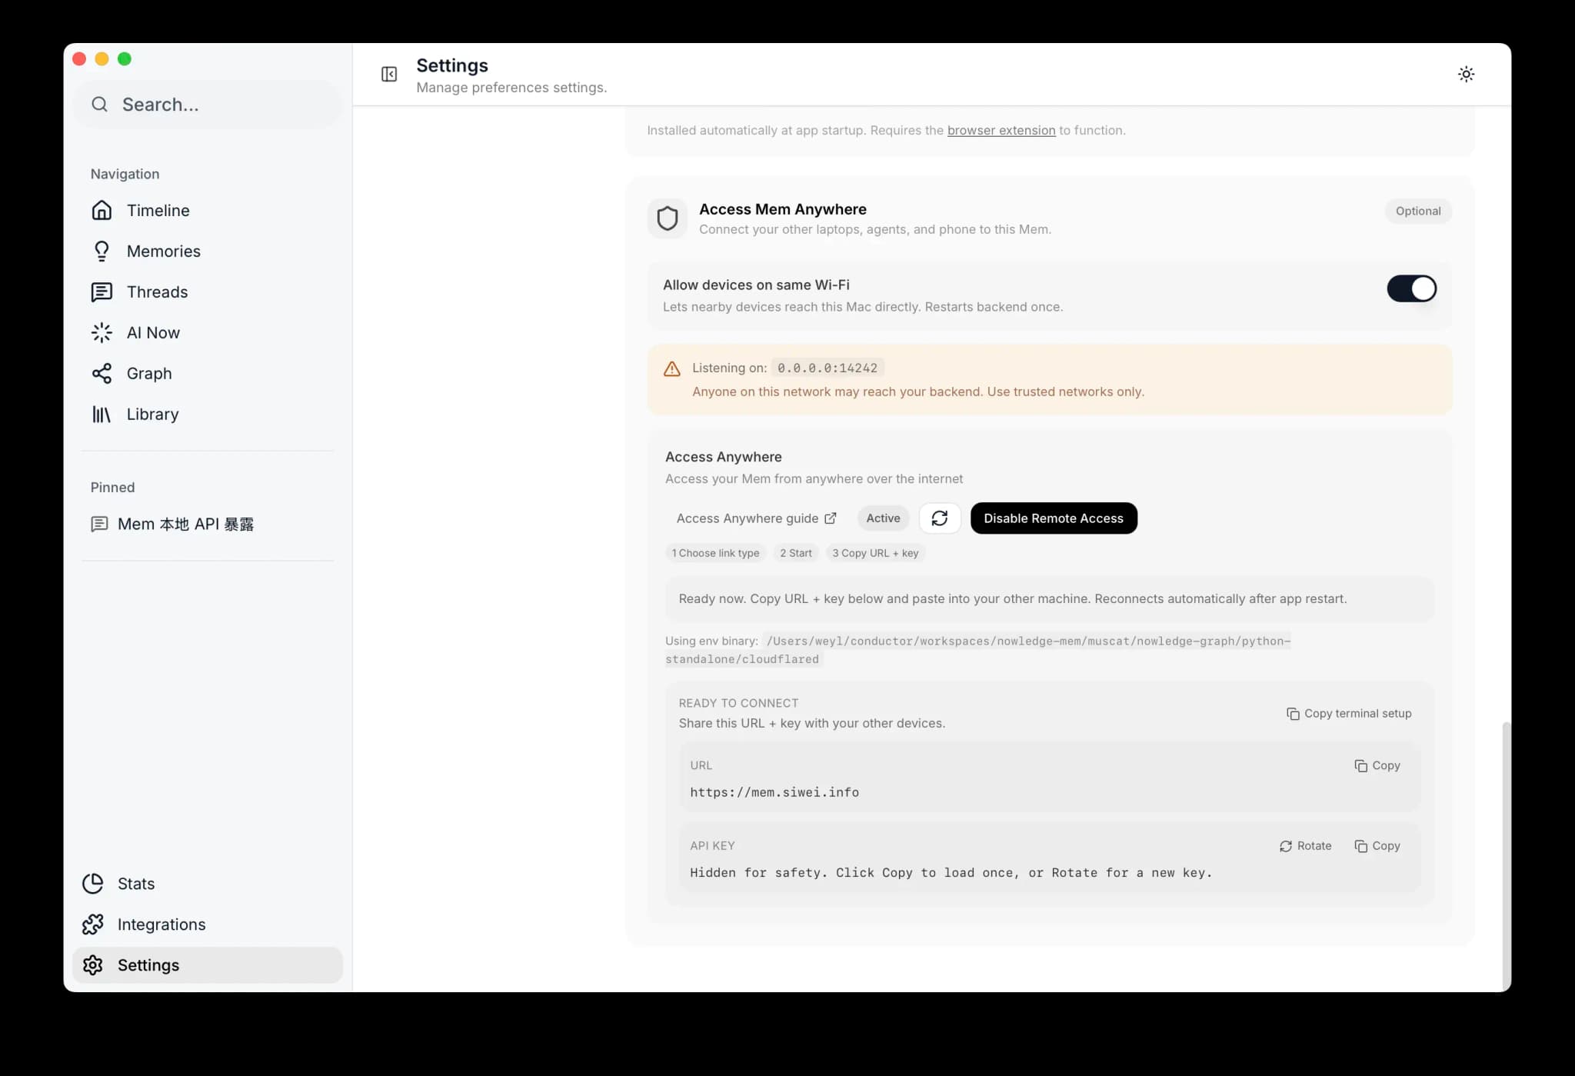
Task: Select the '1 Choose link type' step
Action: 715,553
